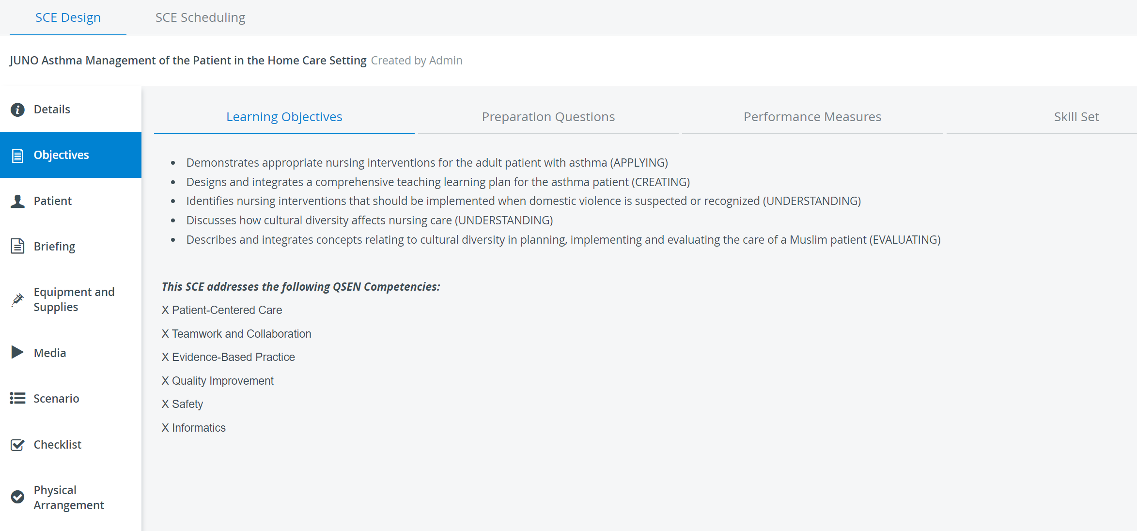Select the SCE Design tab
Image resolution: width=1137 pixels, height=531 pixels.
[x=68, y=17]
